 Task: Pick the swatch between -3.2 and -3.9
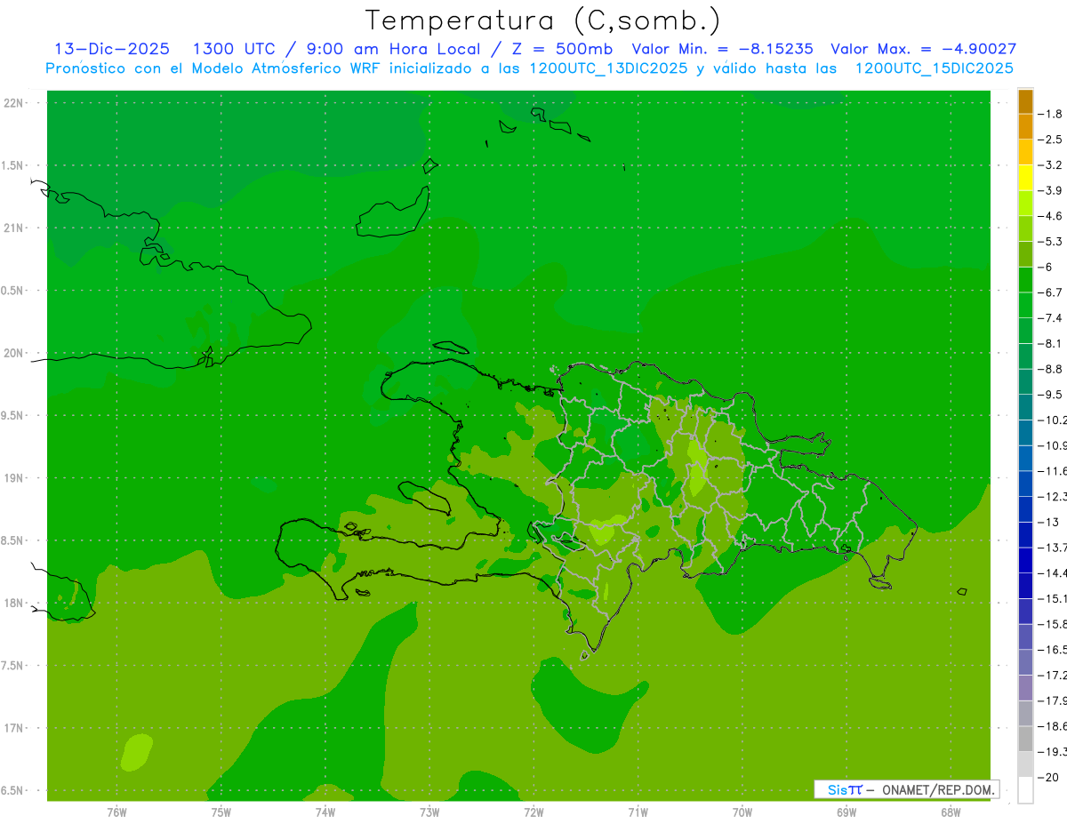click(x=1025, y=178)
